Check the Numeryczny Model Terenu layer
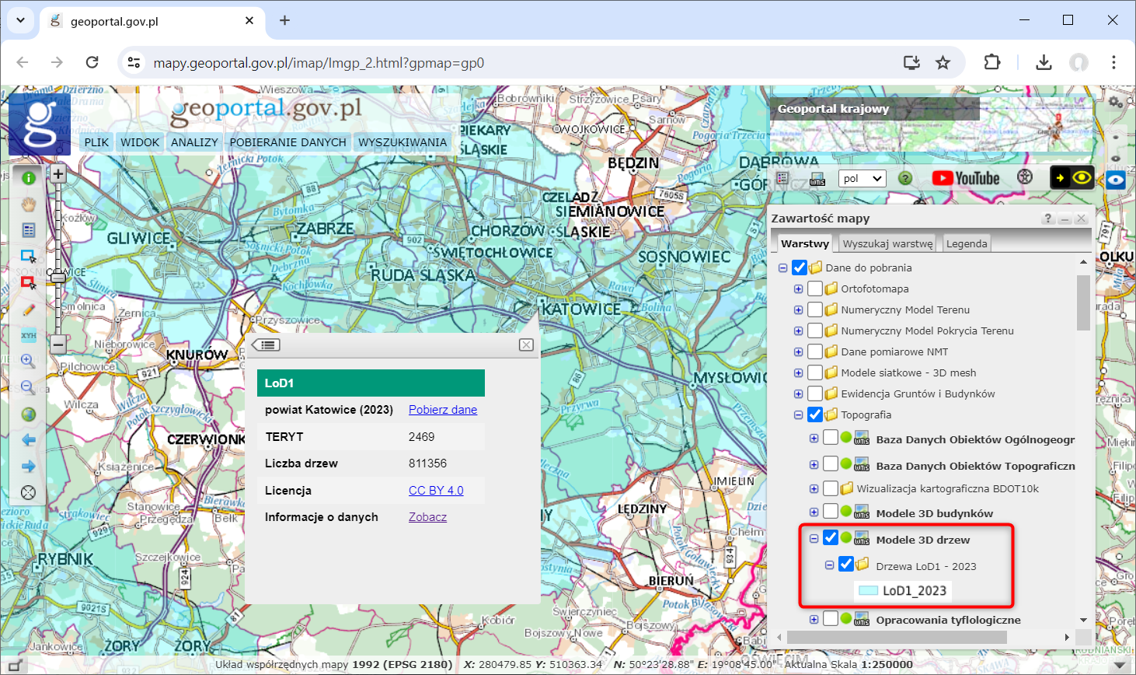 [814, 309]
